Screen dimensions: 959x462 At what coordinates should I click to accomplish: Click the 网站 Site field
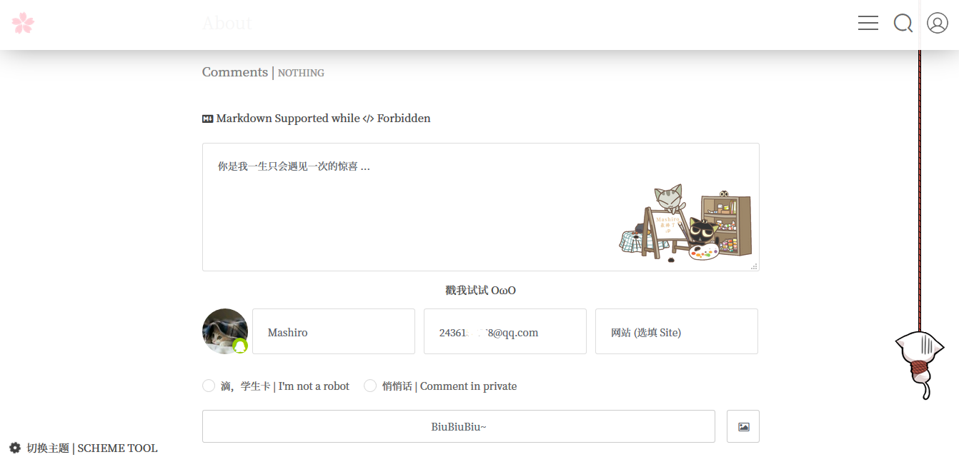676,331
